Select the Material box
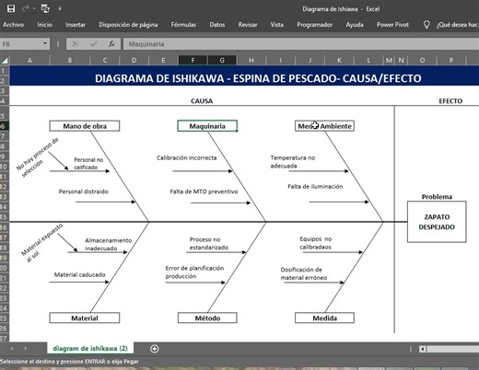This screenshot has width=479, height=370. click(x=85, y=318)
